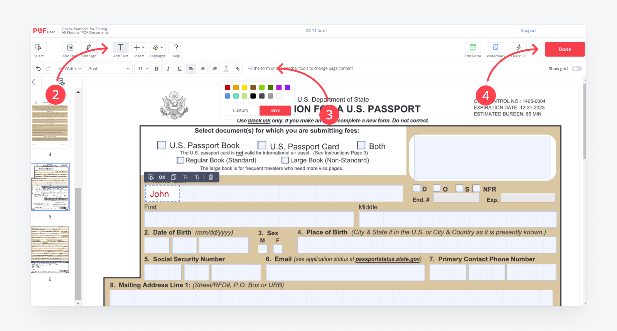Toggle the Show grid switch
This screenshot has width=617, height=331.
(577, 69)
